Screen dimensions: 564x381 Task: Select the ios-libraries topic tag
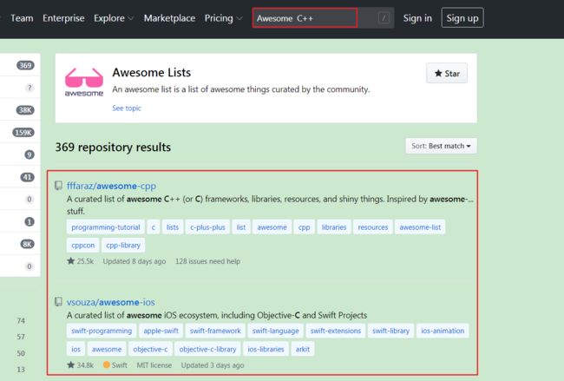(x=266, y=349)
